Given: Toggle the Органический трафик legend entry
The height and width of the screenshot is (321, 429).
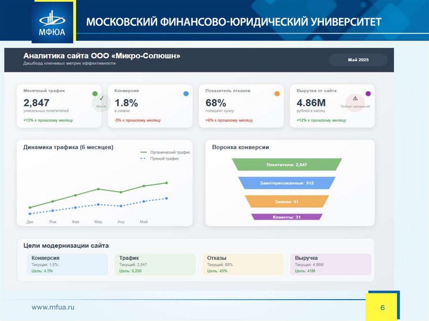Looking at the screenshot, I should tap(165, 152).
